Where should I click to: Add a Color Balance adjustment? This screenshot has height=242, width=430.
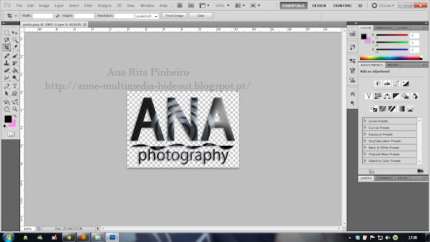click(x=387, y=96)
